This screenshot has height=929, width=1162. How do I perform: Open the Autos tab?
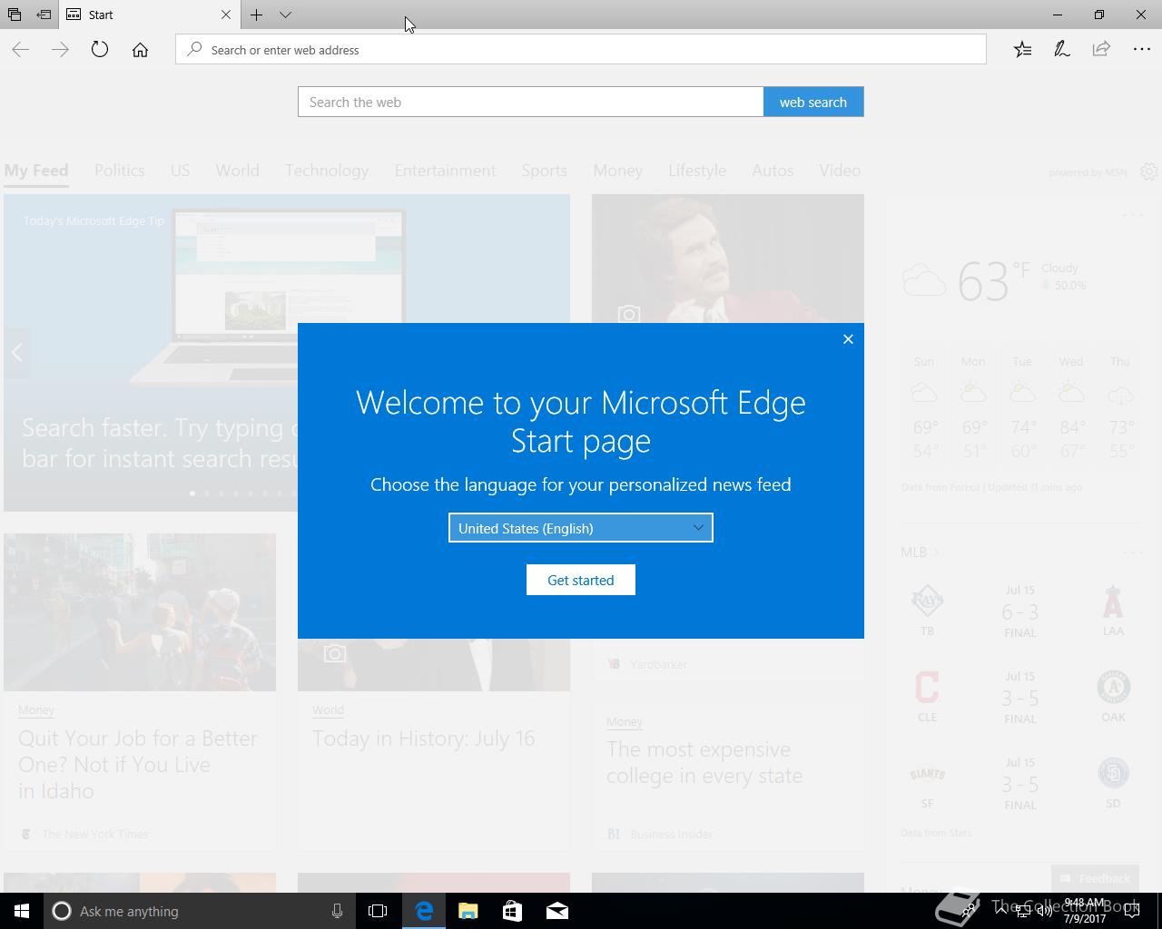click(x=773, y=171)
